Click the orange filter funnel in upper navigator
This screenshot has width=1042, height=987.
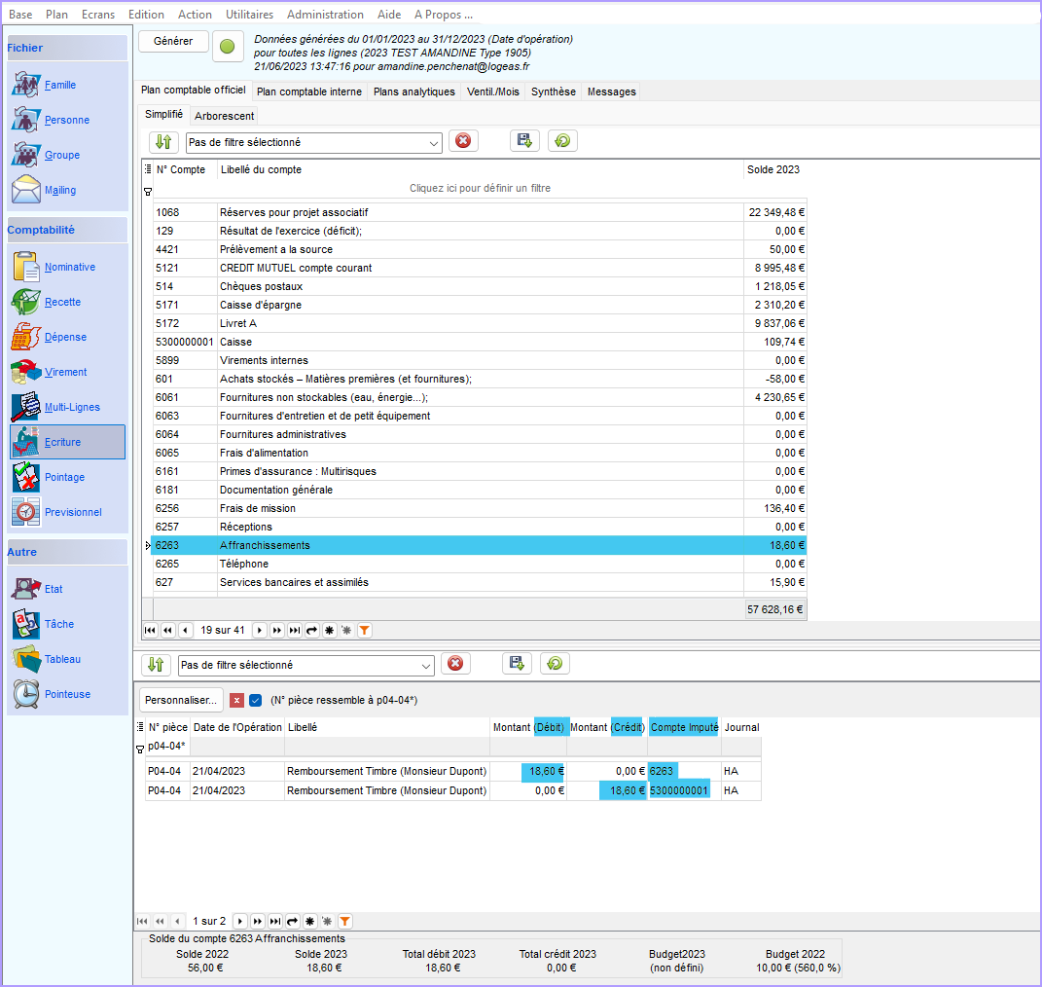[x=364, y=631]
